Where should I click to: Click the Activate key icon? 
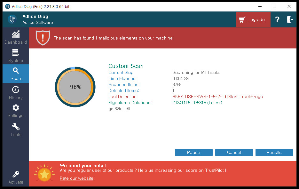(16, 174)
